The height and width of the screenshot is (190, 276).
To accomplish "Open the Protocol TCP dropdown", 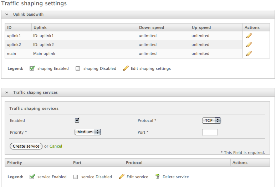I will (211, 120).
